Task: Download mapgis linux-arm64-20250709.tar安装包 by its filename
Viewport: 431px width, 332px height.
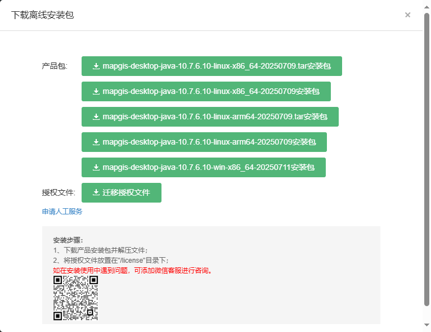Action: tap(214, 117)
